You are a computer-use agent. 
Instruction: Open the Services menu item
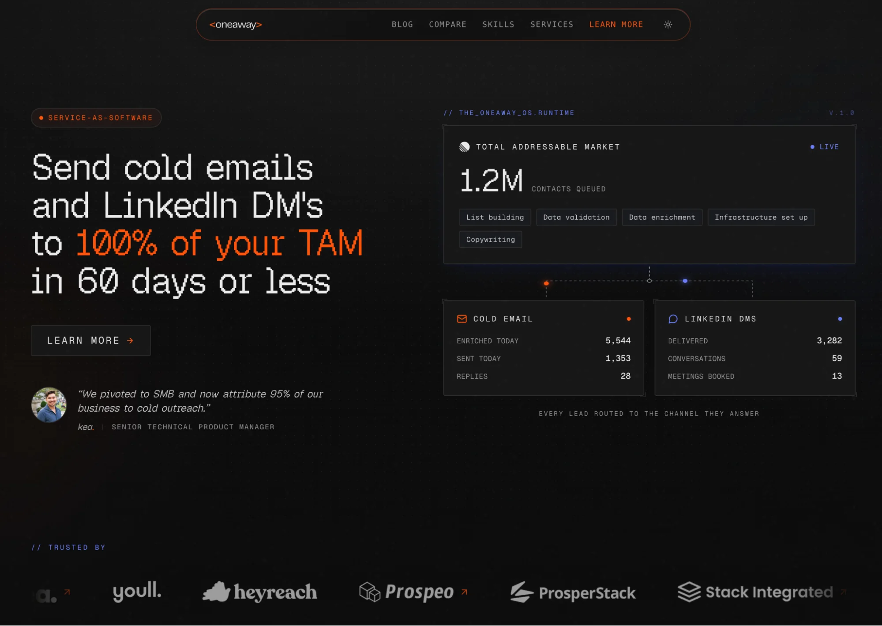tap(552, 25)
